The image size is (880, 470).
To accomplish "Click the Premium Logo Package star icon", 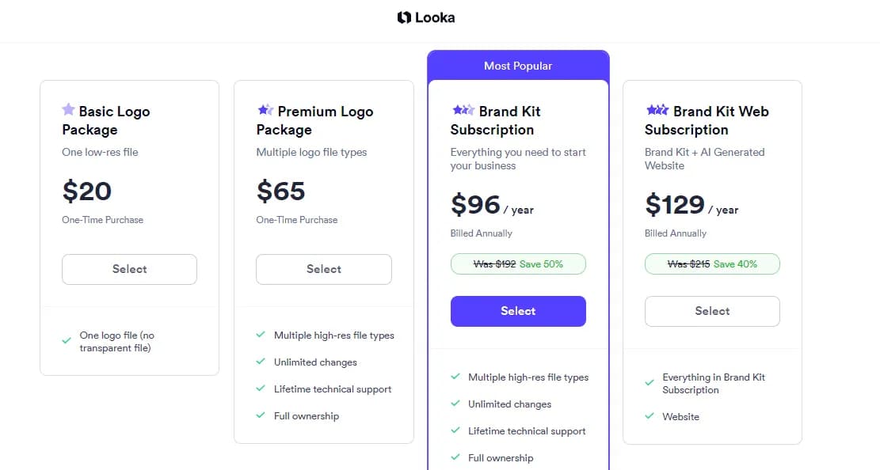I will pyautogui.click(x=265, y=110).
